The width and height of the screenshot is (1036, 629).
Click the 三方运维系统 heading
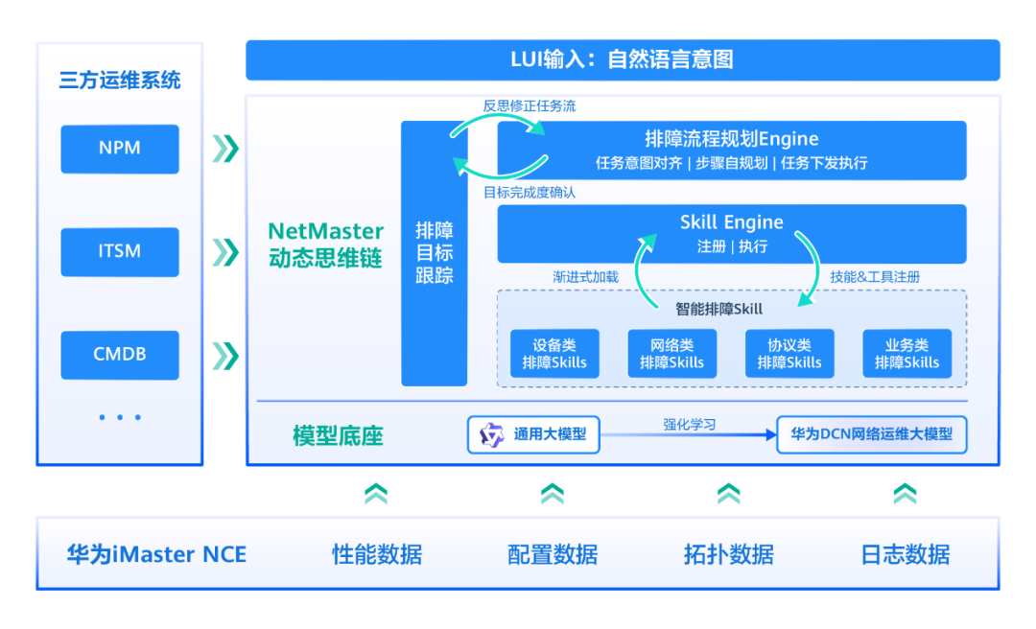click(x=120, y=81)
